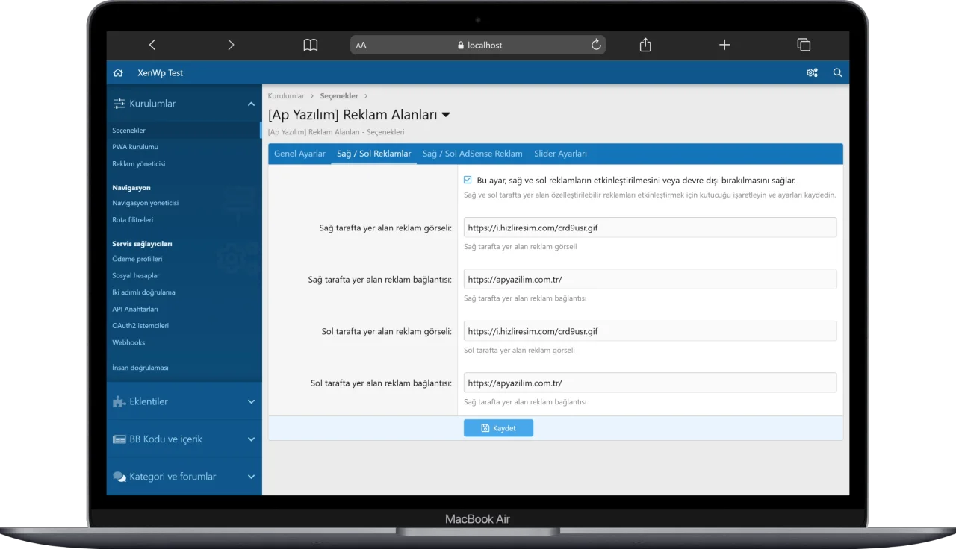Focus the Sağ tarafta reklam görseli field
Viewport: 956px width, 549px height.
click(650, 228)
